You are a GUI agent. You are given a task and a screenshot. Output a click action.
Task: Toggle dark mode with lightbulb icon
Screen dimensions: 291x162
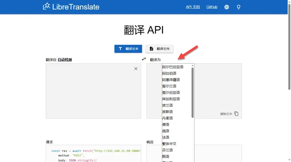238,7
